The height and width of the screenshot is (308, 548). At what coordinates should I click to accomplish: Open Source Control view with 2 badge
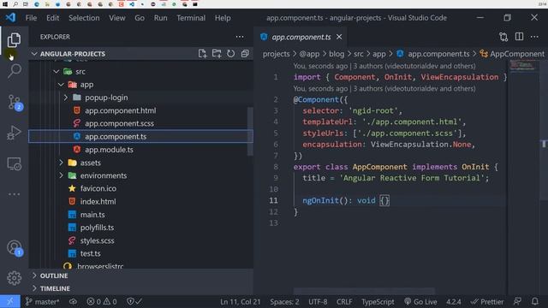pos(15,103)
